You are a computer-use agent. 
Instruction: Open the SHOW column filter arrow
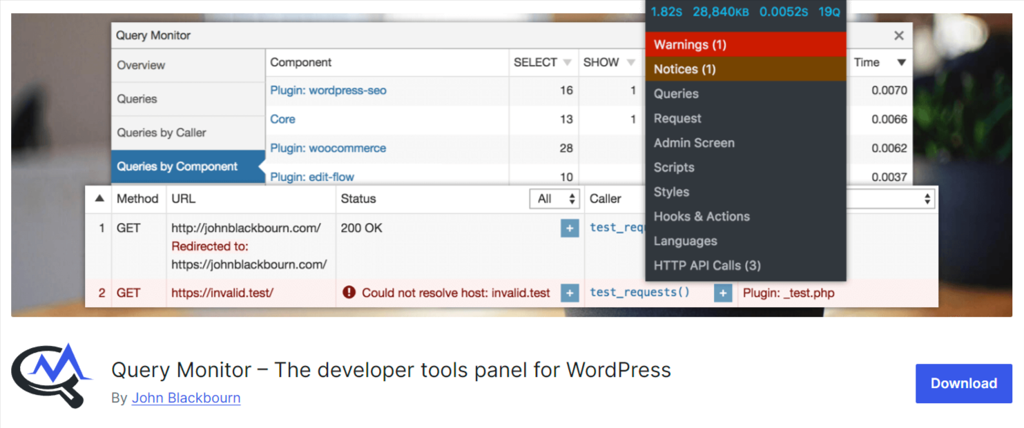(x=630, y=63)
